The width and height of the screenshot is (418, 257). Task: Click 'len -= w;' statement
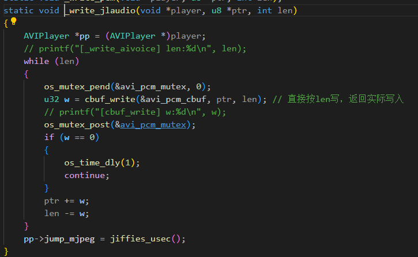(x=66, y=213)
